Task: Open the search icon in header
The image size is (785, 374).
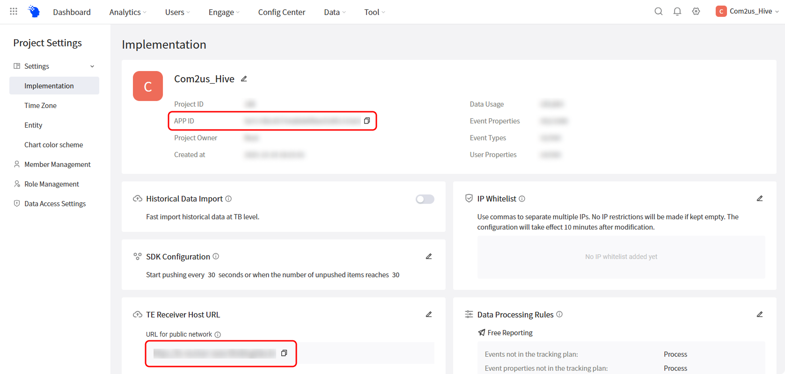Action: [x=658, y=12]
